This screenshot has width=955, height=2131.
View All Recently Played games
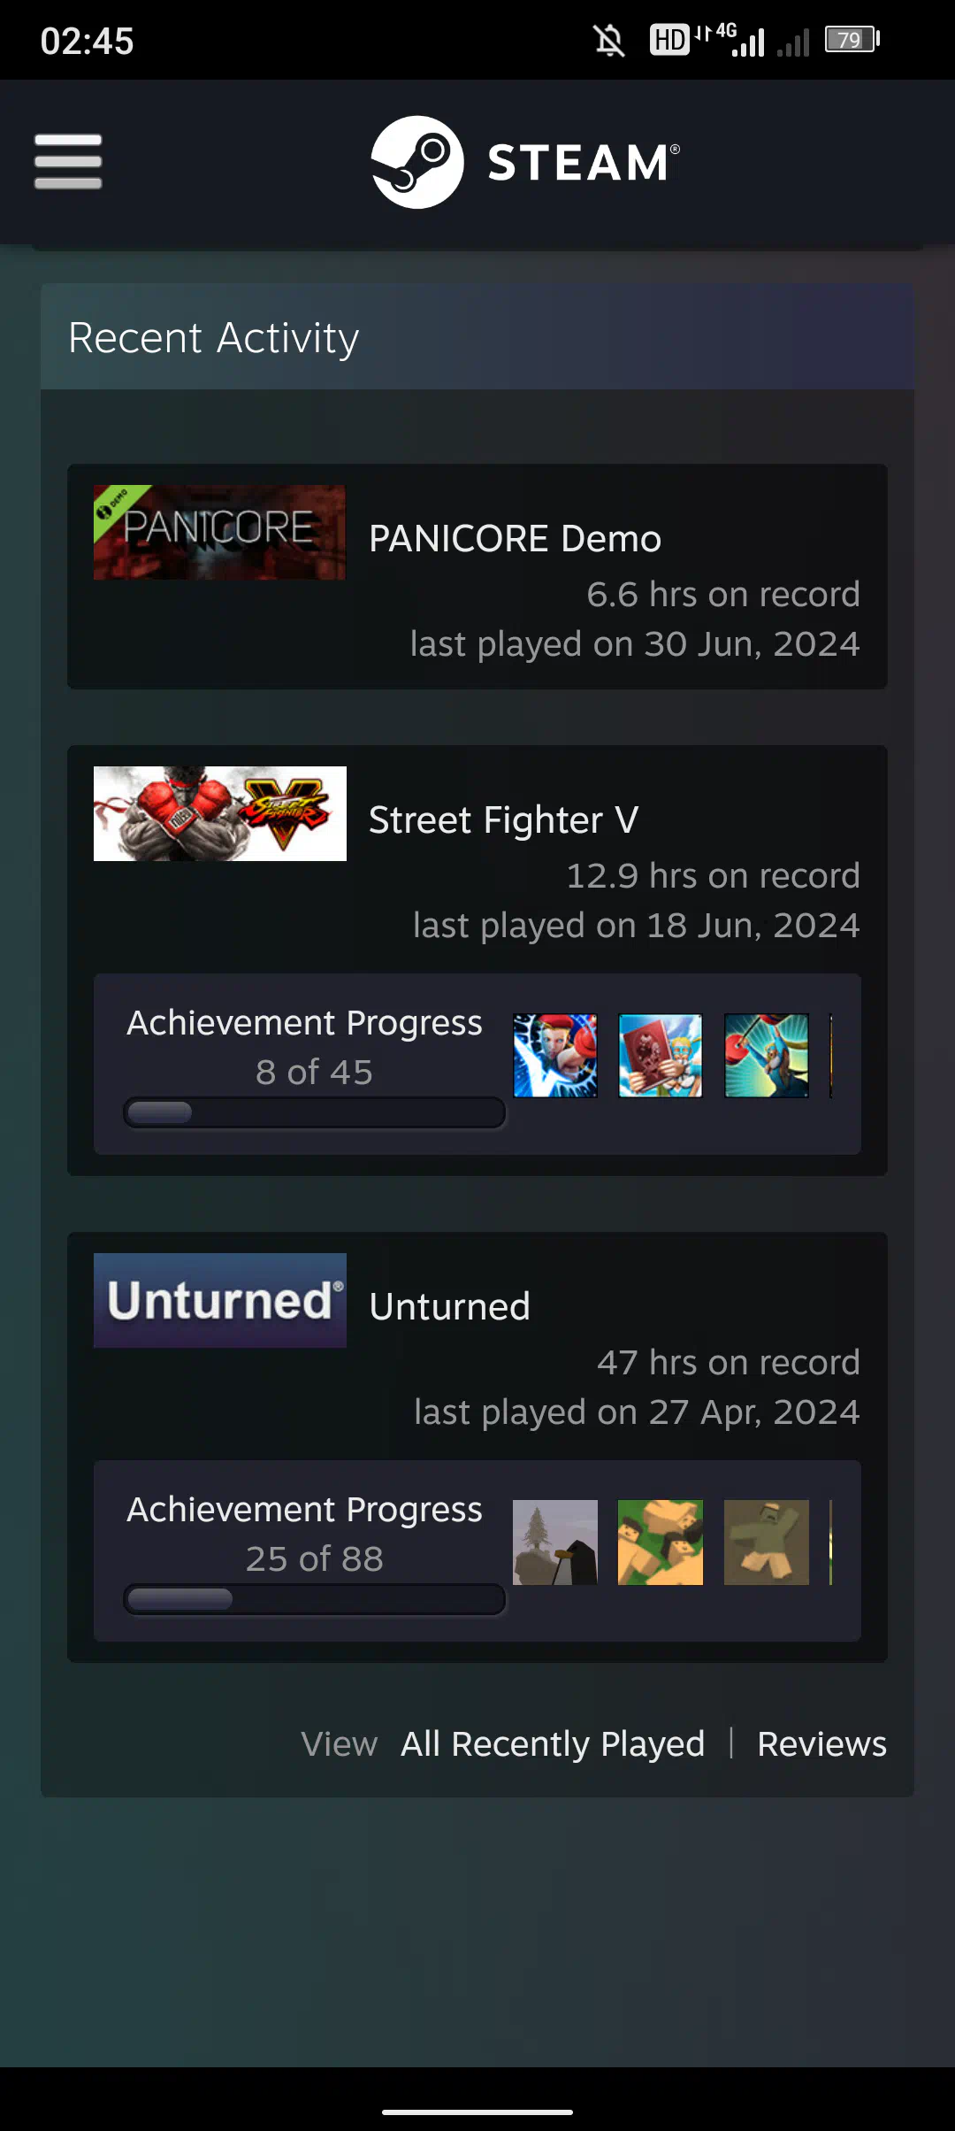553,1744
